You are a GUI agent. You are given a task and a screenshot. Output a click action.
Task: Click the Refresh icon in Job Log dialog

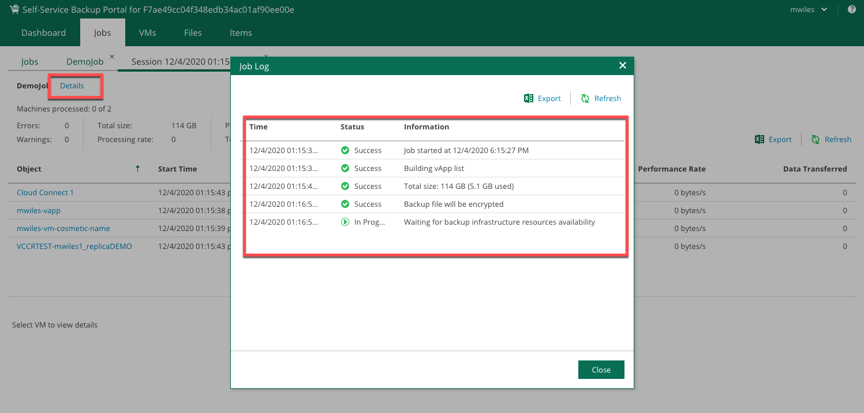coord(585,98)
